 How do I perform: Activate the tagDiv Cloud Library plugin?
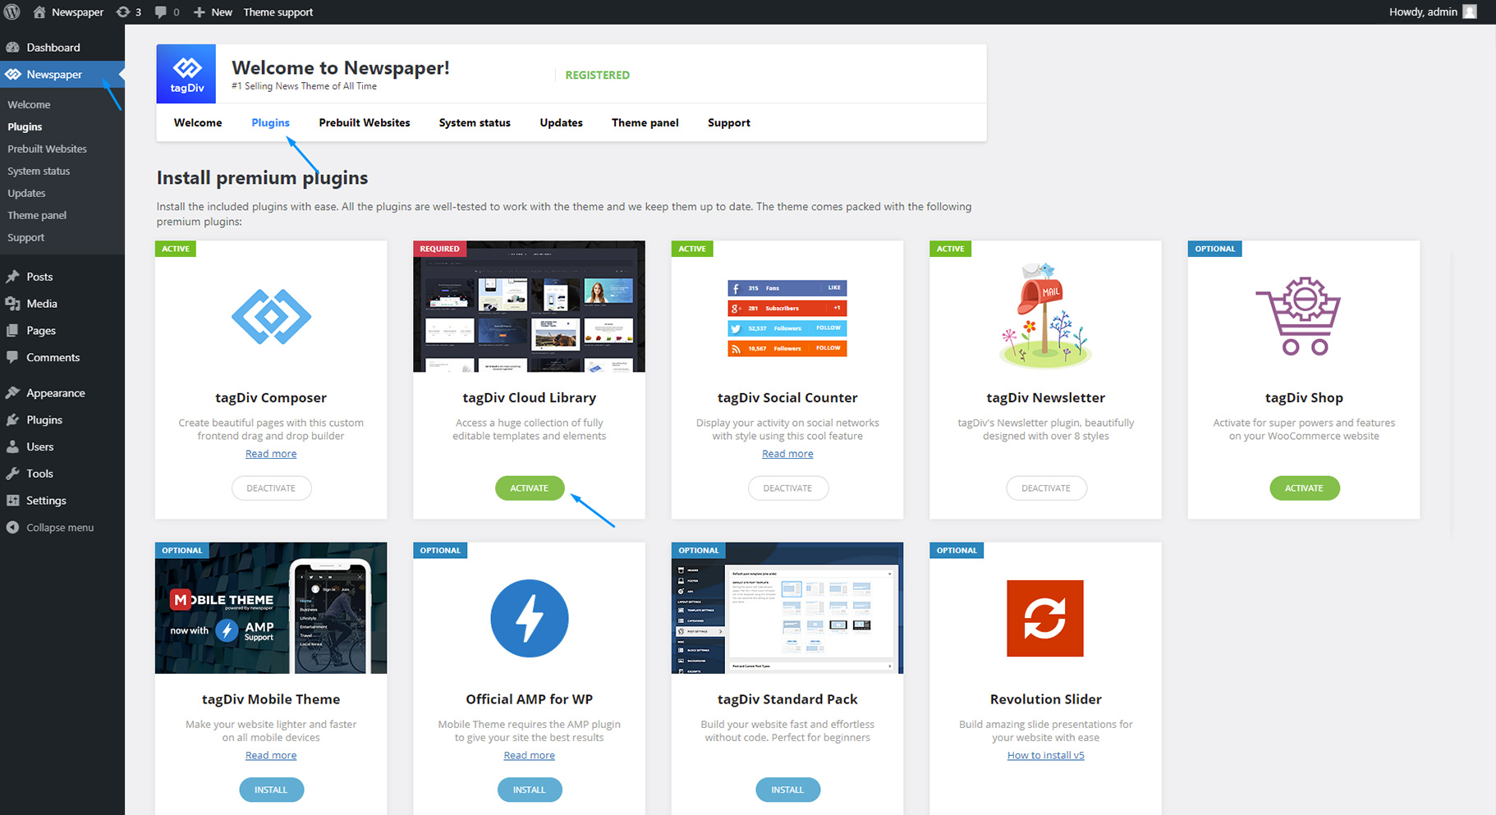tap(530, 488)
